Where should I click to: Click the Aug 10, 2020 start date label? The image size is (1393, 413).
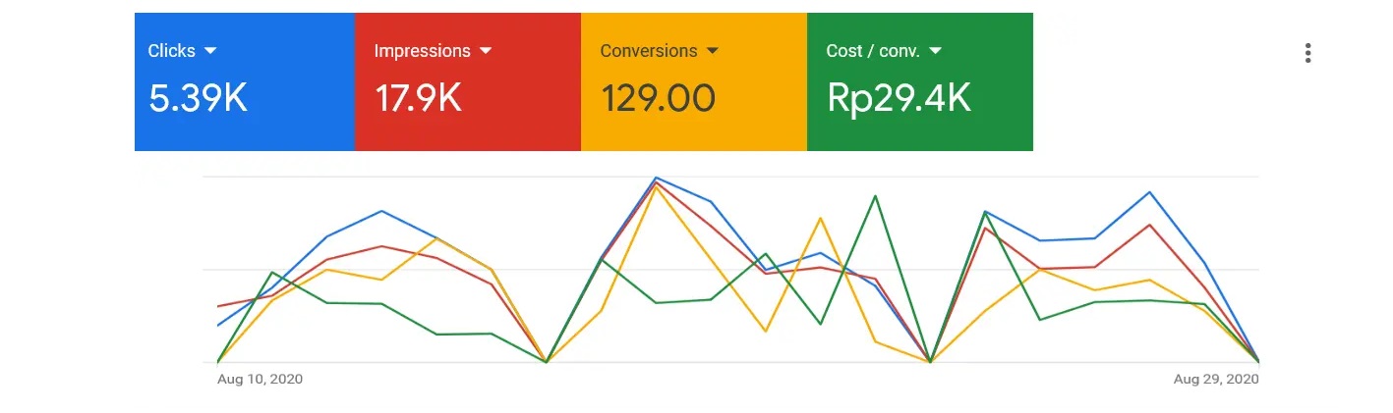[x=260, y=379]
